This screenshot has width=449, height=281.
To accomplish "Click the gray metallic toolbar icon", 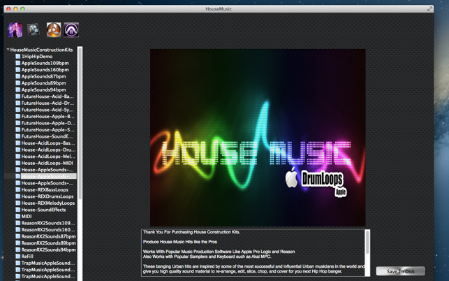I will 34,30.
